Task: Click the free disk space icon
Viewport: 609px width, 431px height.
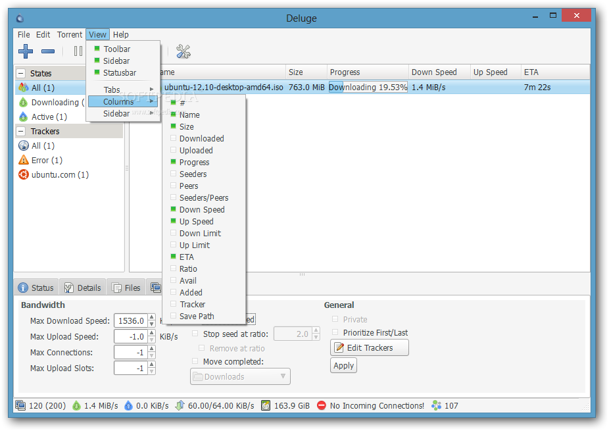Action: [266, 406]
